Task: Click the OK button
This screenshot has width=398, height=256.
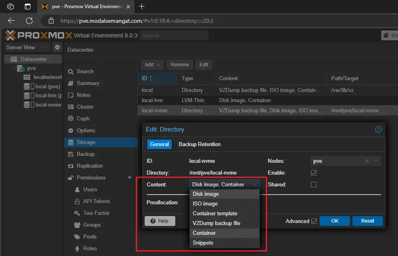Action: pyautogui.click(x=335, y=221)
